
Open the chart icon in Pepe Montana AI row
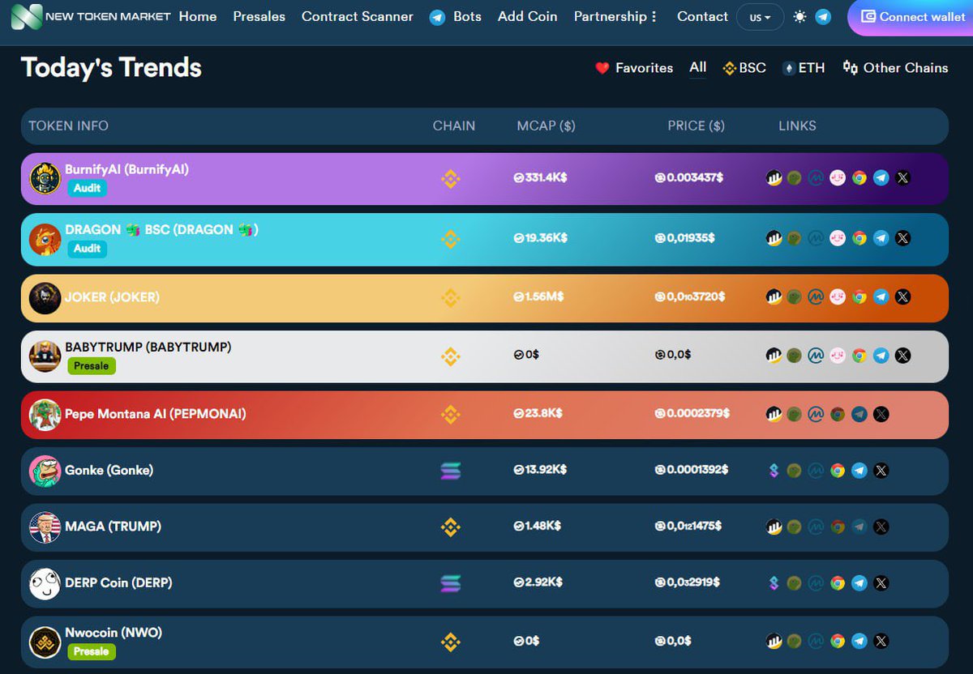click(x=774, y=414)
